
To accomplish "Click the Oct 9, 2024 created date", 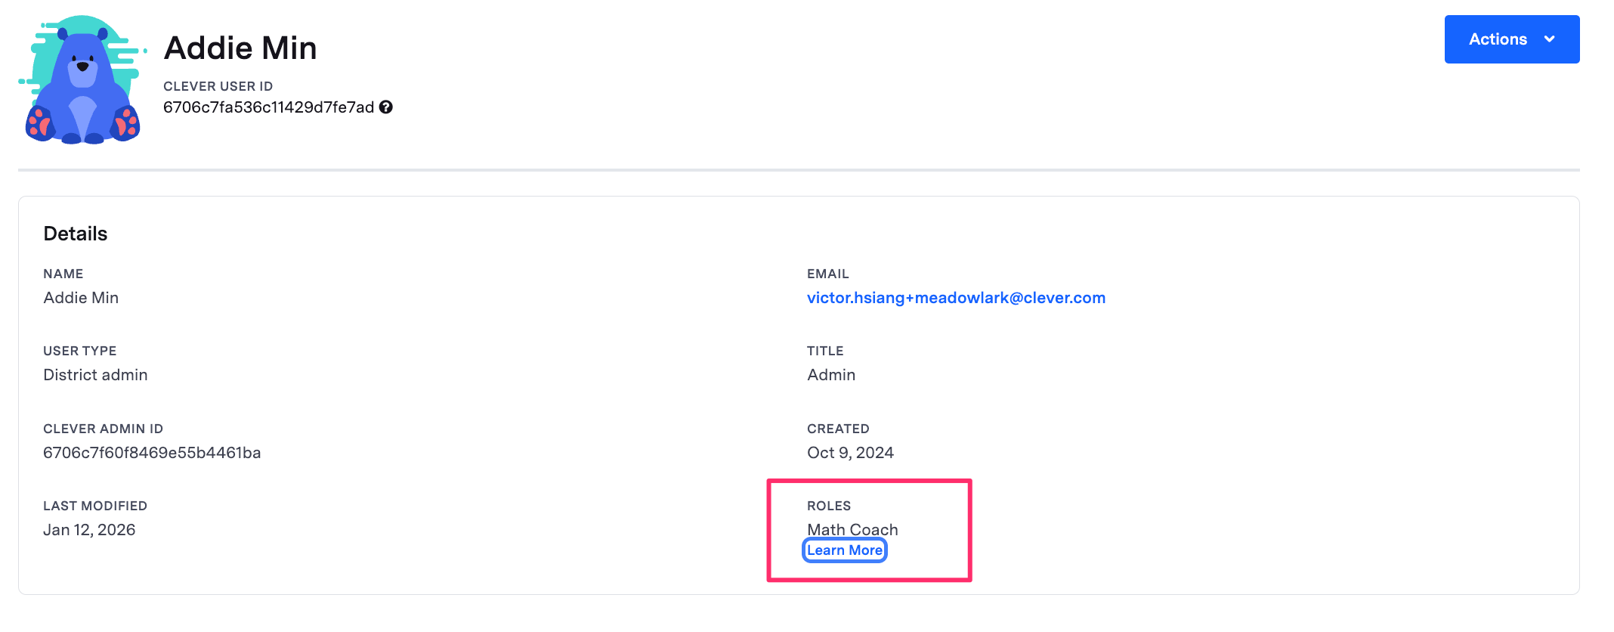I will 850,453.
